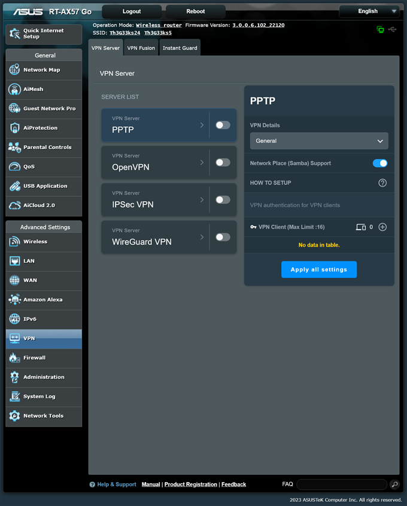Click the WAN globe icon
Screen dimensions: 407x506
(x=14, y=280)
